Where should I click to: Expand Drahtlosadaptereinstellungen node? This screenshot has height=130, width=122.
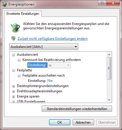tap(14, 91)
